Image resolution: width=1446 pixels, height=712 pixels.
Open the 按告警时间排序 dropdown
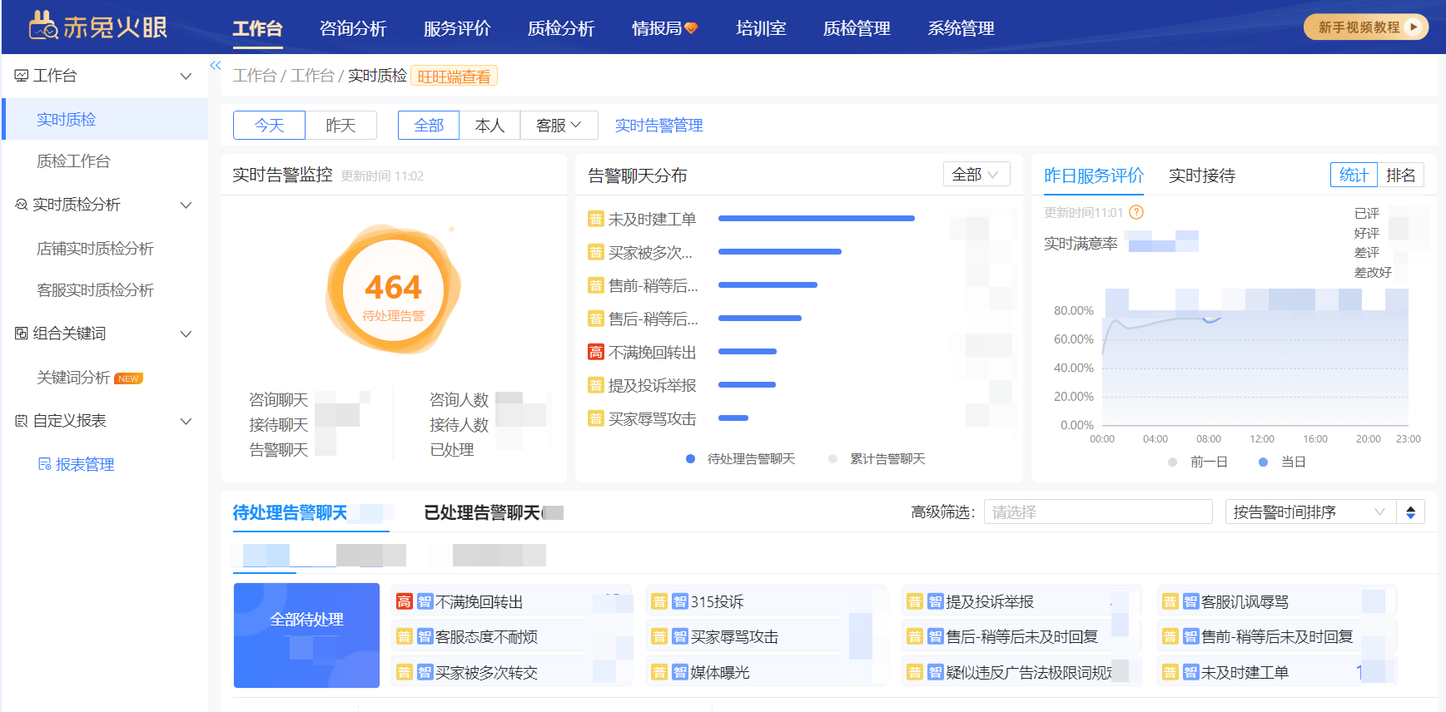click(x=1308, y=512)
